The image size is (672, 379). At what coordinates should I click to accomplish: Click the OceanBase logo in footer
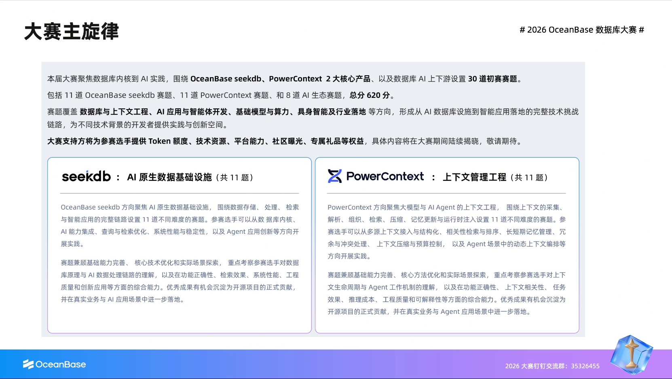click(x=54, y=364)
